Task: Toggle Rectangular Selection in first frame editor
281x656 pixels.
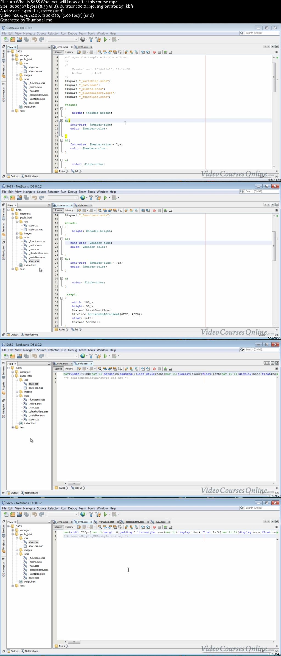Action: click(x=120, y=52)
